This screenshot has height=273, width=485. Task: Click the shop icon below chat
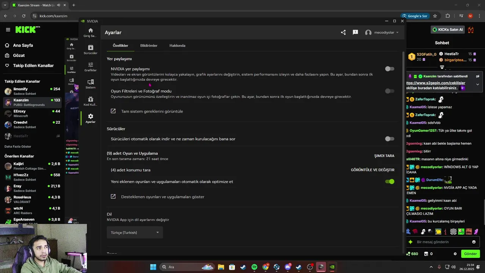point(426,254)
